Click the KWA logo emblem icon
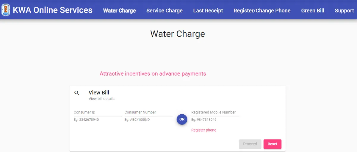The height and width of the screenshot is (152, 357). (6, 10)
